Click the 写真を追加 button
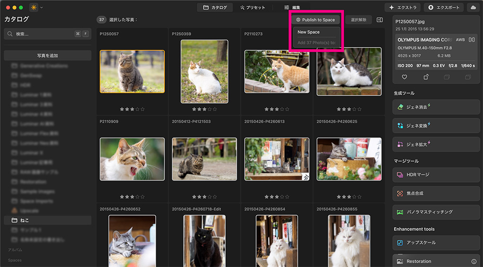This screenshot has height=267, width=483. 47,55
